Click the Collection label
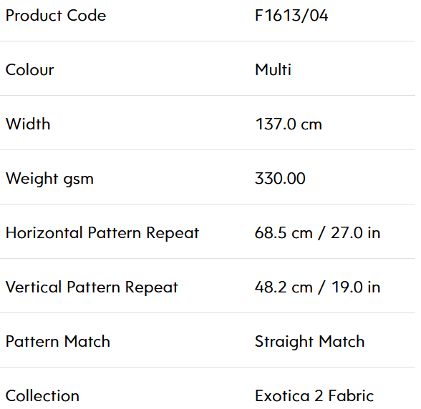This screenshot has width=421, height=409. [42, 396]
